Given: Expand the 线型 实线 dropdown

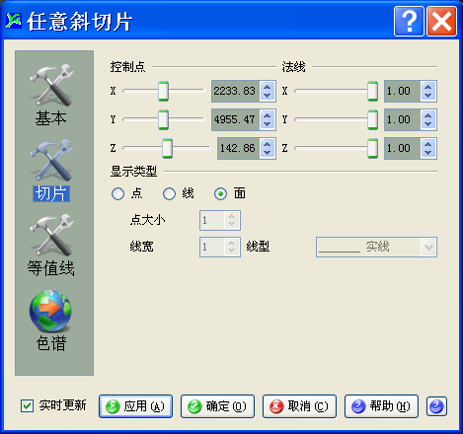Looking at the screenshot, I should [428, 247].
